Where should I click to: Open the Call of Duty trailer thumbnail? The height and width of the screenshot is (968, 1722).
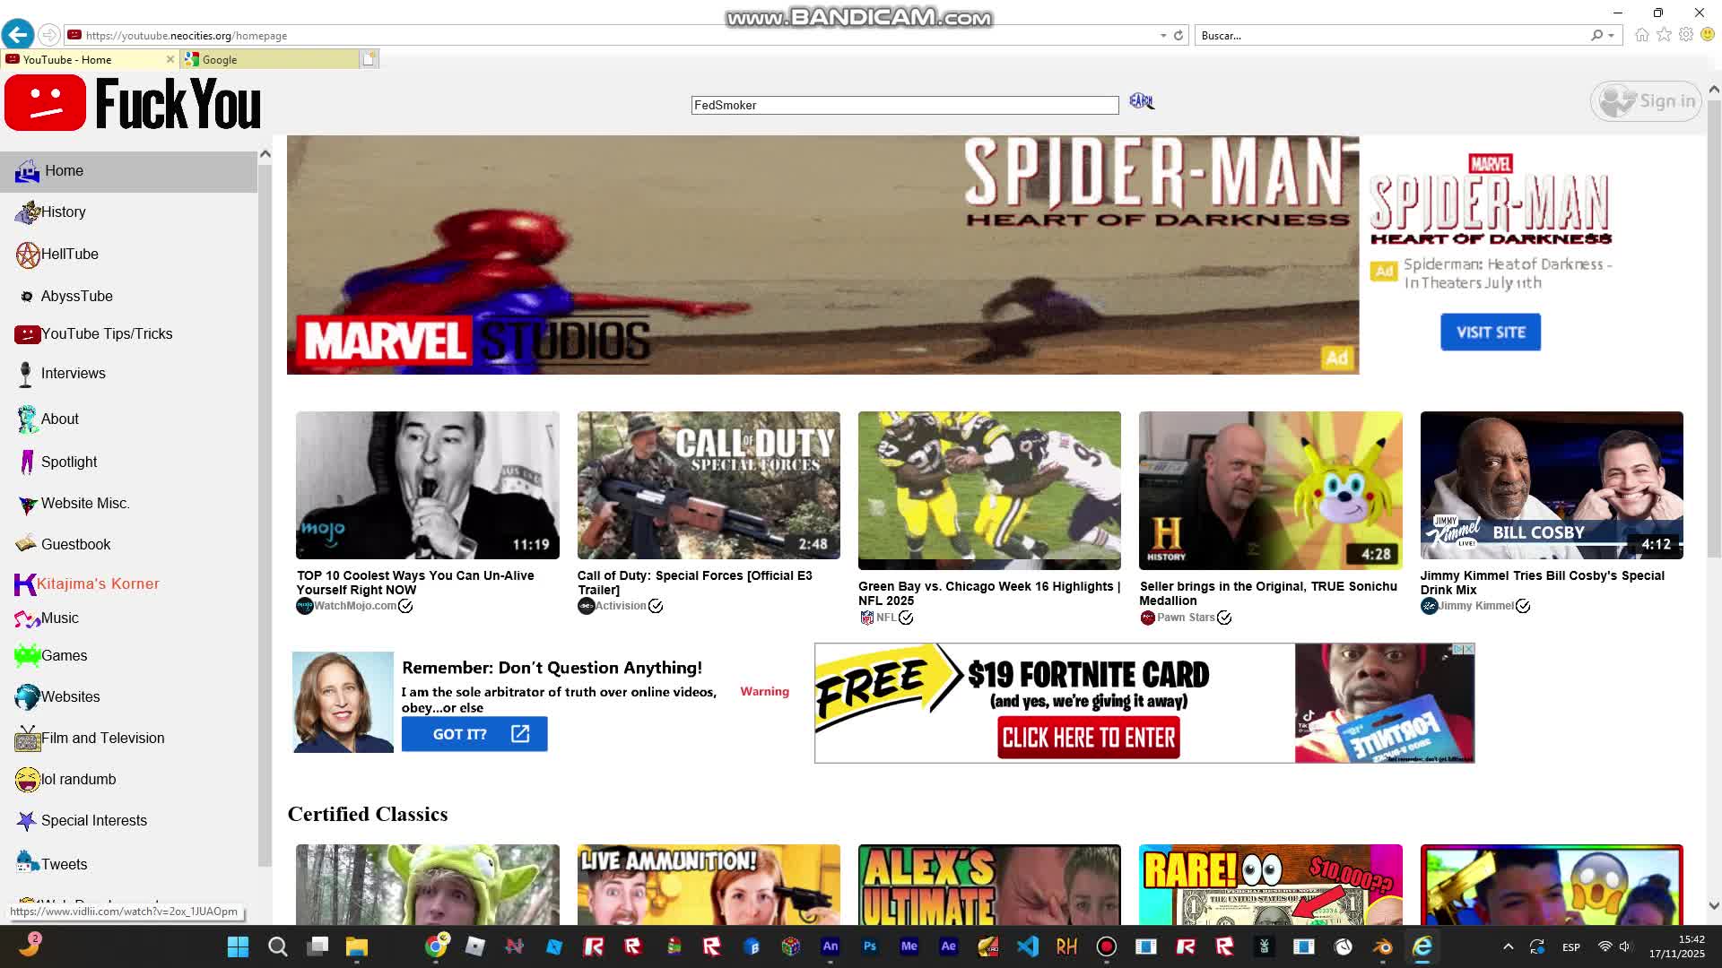709,485
